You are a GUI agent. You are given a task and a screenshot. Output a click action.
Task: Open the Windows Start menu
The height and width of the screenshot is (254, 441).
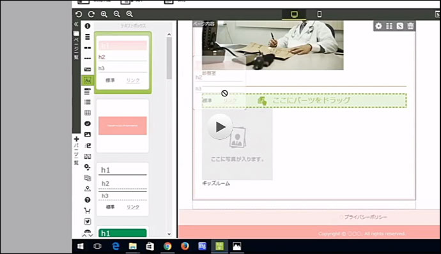tap(80, 246)
